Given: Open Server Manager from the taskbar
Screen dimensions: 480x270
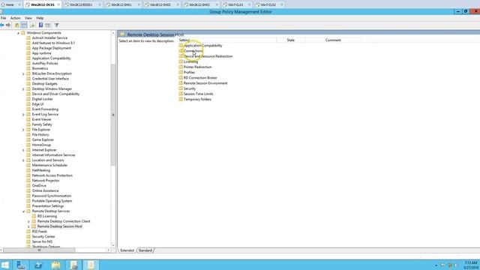Looking at the screenshot, I should (x=21, y=265).
